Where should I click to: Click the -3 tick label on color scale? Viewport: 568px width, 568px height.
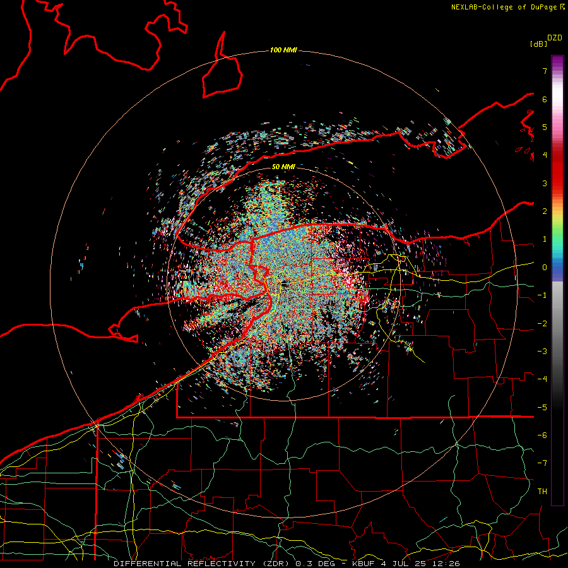542,352
